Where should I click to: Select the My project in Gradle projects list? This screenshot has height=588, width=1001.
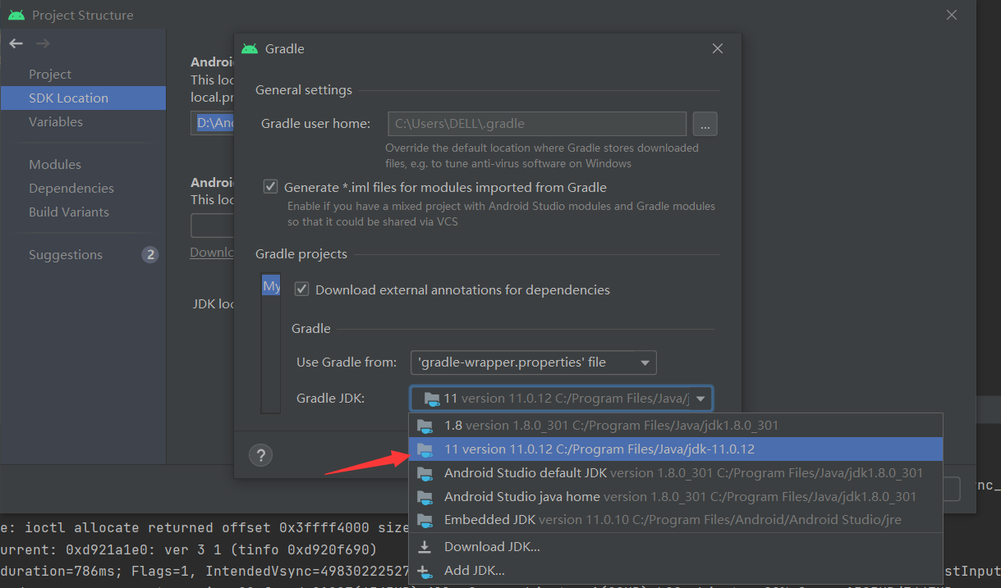coord(271,286)
